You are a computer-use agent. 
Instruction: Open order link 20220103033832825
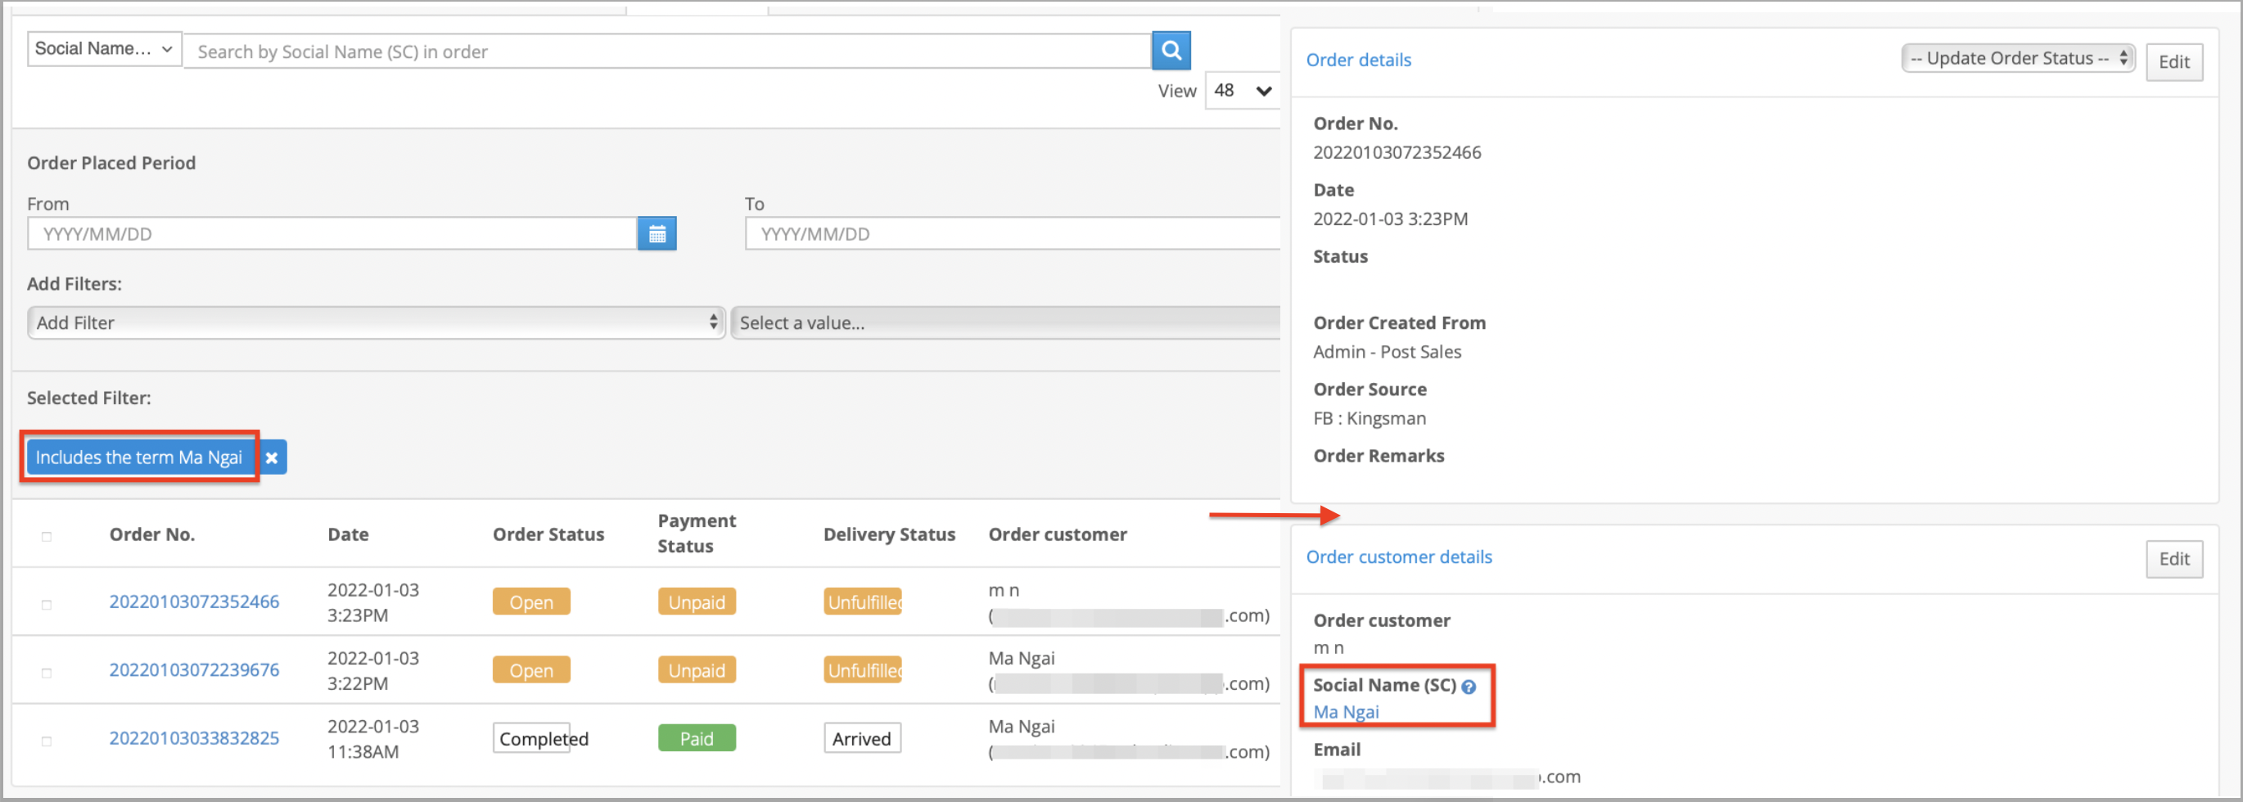point(194,738)
